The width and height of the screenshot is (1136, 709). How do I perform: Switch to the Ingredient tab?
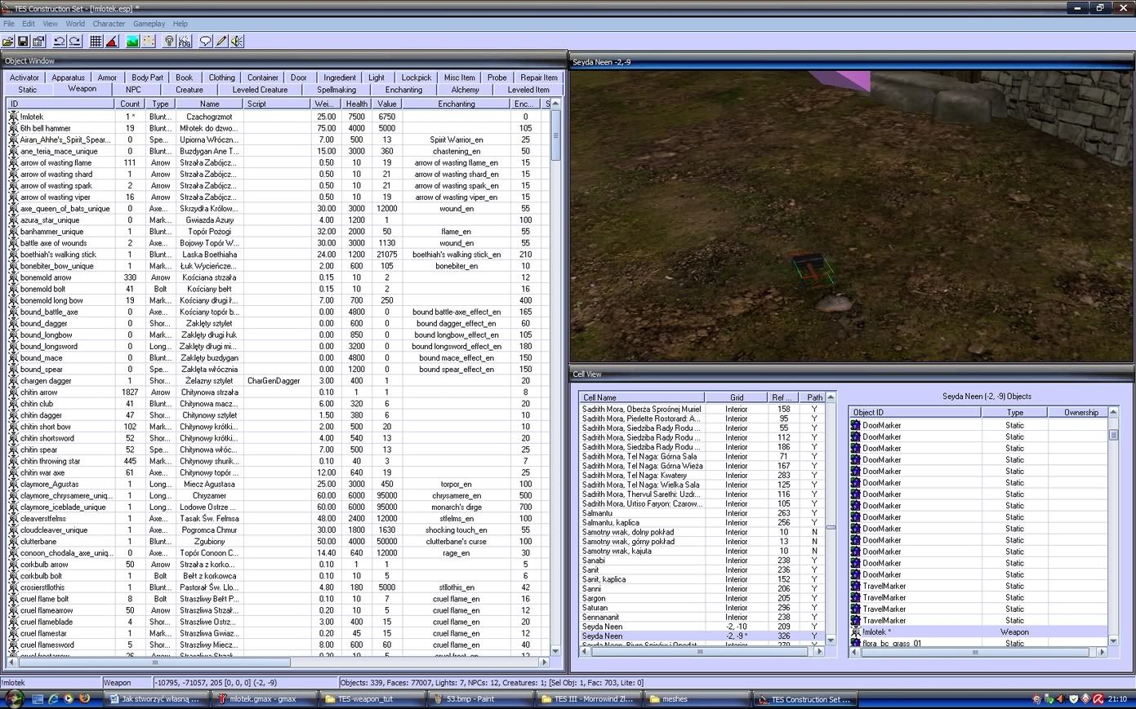tap(340, 78)
